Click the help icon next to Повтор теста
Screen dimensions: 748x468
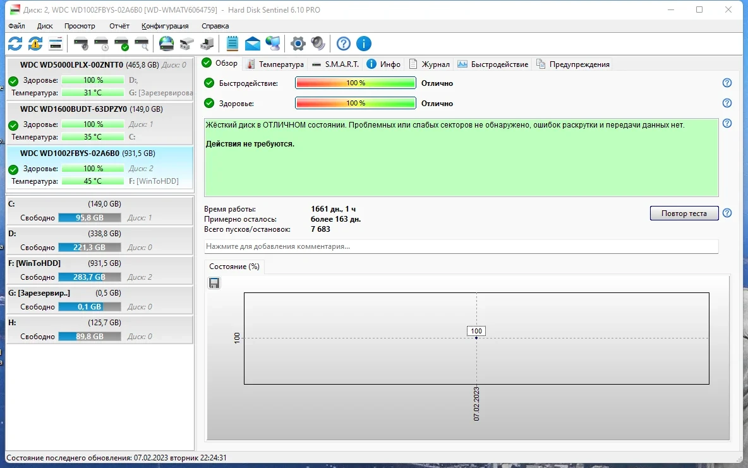(727, 213)
